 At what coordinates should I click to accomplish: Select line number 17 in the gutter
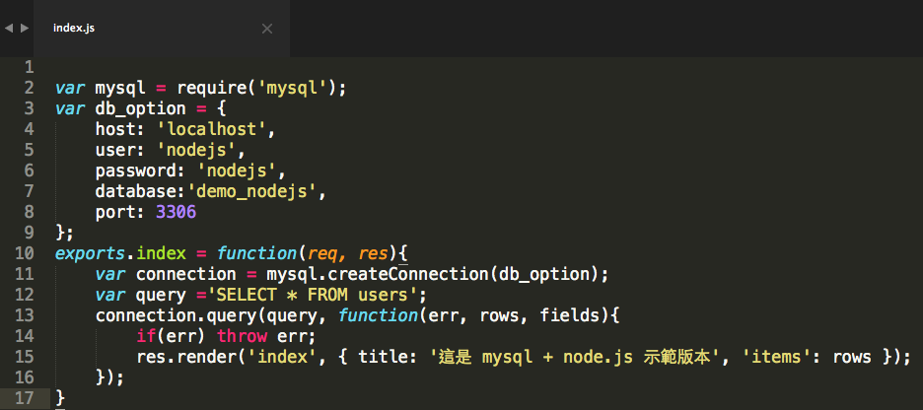tap(24, 397)
